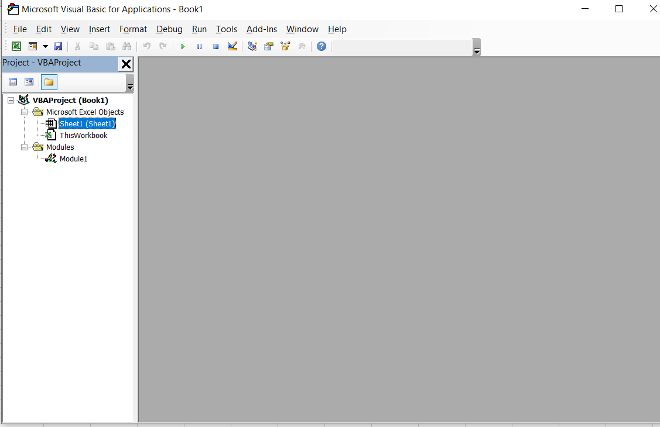The width and height of the screenshot is (660, 427).
Task: Collapse the Modules folder node
Action: coord(24,147)
